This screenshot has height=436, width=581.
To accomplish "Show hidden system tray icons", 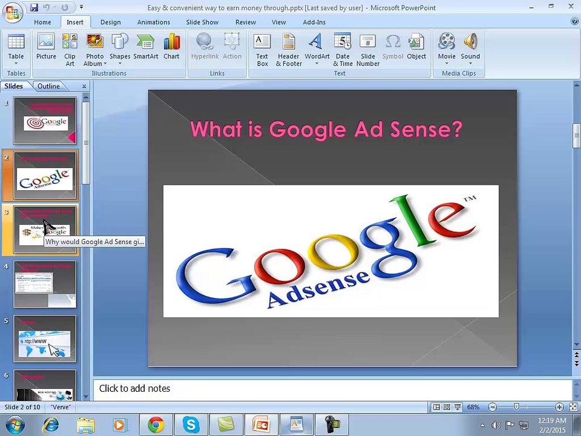I will point(482,425).
